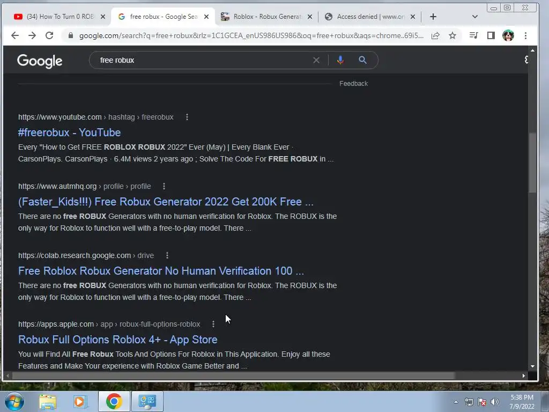Open more options for the apps.apple.com result
Image resolution: width=549 pixels, height=412 pixels.
(213, 324)
